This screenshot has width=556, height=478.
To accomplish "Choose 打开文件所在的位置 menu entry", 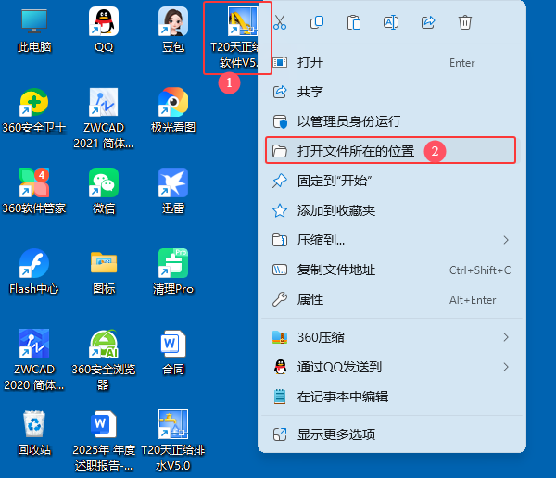I will coord(390,151).
